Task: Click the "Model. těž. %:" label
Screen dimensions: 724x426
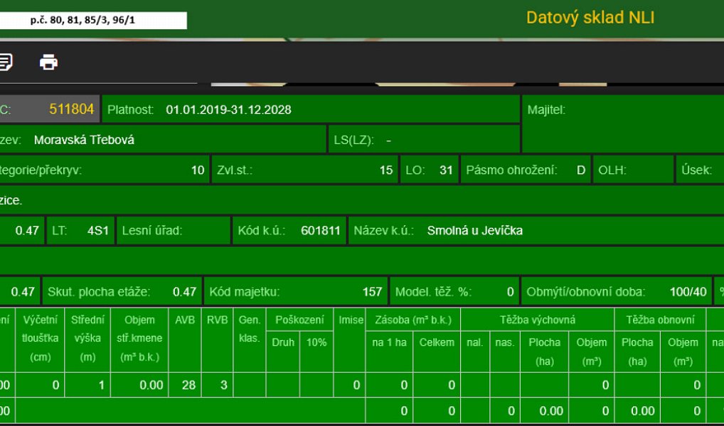Action: tap(432, 291)
